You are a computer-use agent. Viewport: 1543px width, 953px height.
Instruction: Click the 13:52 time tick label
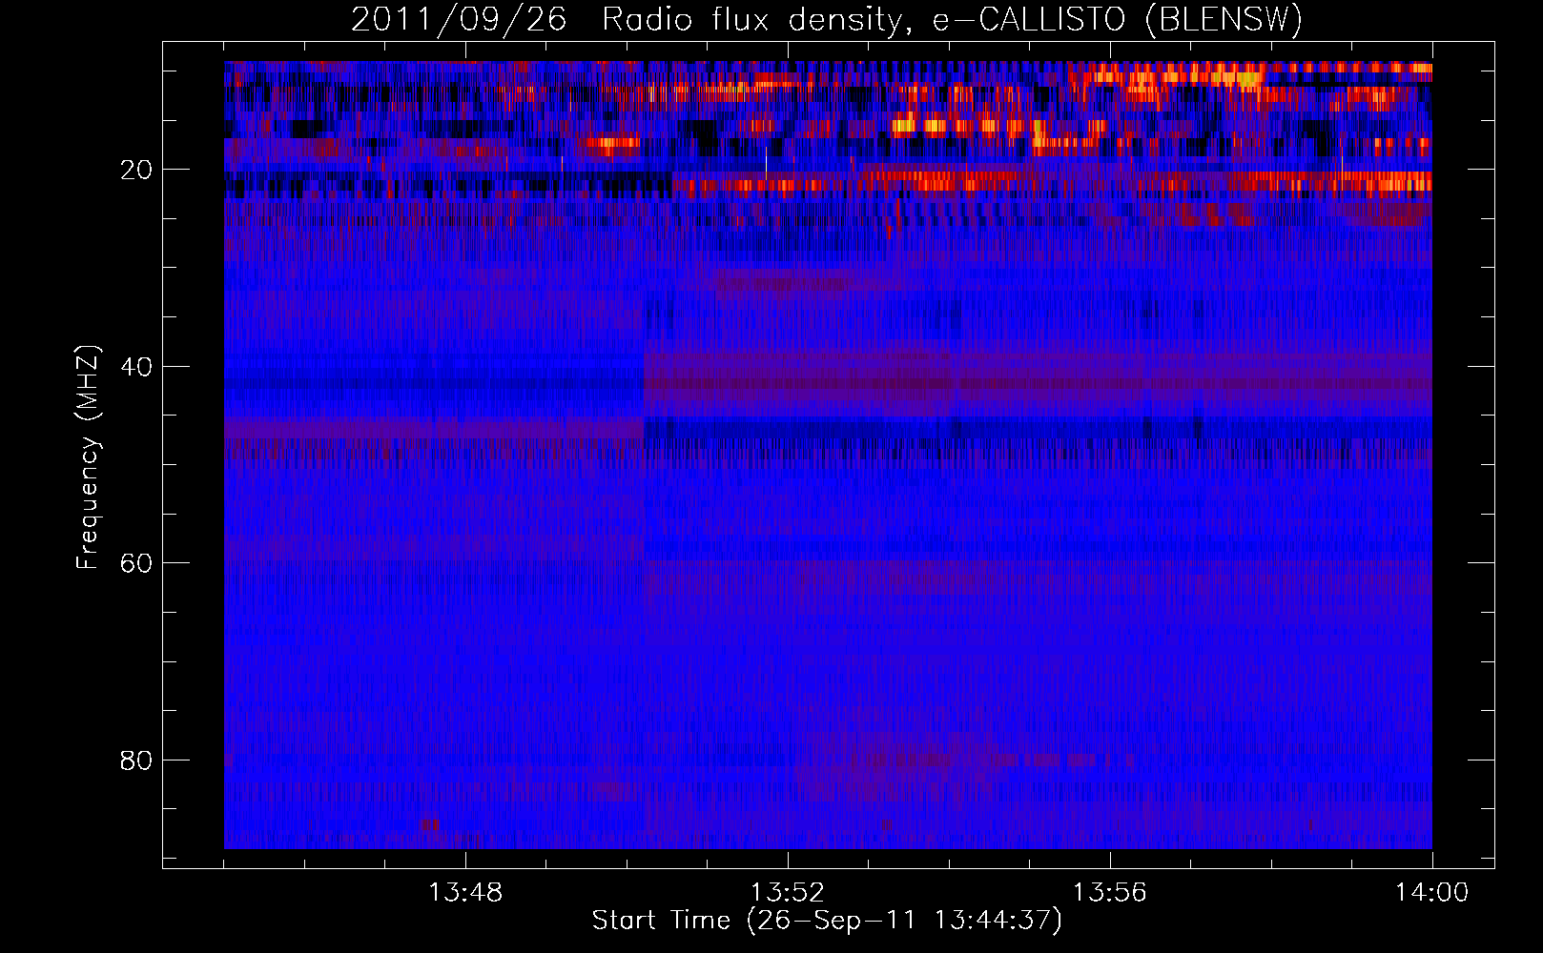[x=788, y=893]
